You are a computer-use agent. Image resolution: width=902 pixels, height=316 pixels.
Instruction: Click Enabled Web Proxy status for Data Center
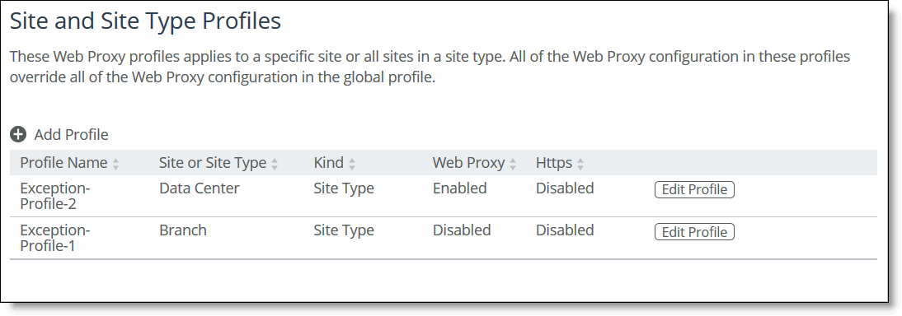pos(459,188)
